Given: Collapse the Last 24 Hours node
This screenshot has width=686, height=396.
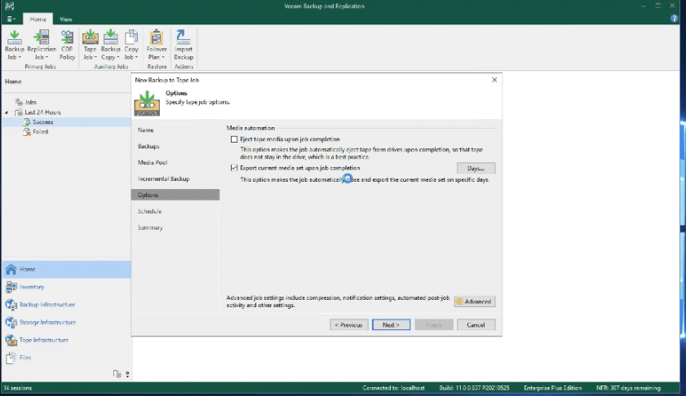Looking at the screenshot, I should pos(7,112).
